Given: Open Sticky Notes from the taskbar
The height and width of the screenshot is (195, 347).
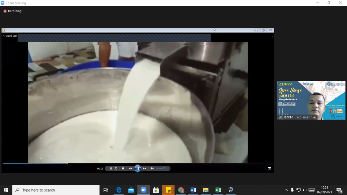Looking at the screenshot, I should click(x=168, y=190).
